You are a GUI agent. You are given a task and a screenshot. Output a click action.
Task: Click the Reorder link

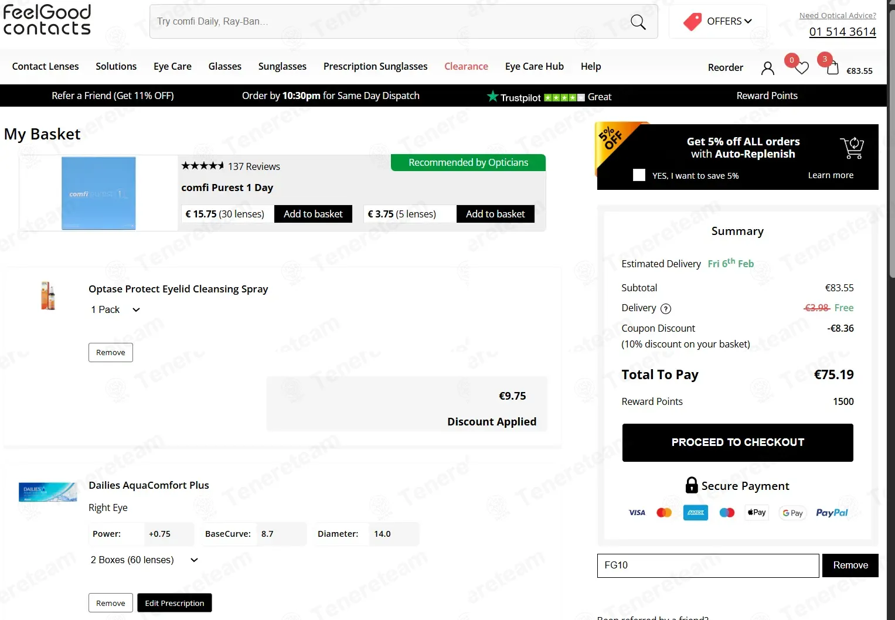725,67
